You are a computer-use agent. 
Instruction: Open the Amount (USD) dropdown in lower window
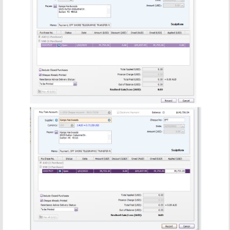pyautogui.click(x=183, y=132)
